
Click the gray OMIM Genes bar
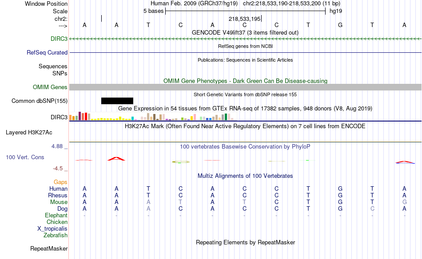pos(245,87)
